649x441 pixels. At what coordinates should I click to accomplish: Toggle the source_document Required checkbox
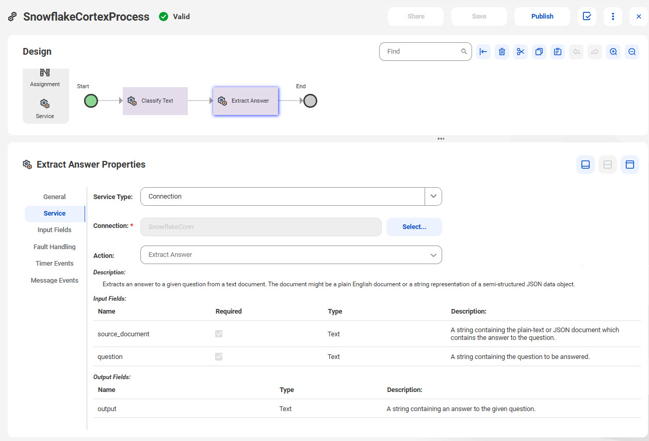tap(219, 334)
